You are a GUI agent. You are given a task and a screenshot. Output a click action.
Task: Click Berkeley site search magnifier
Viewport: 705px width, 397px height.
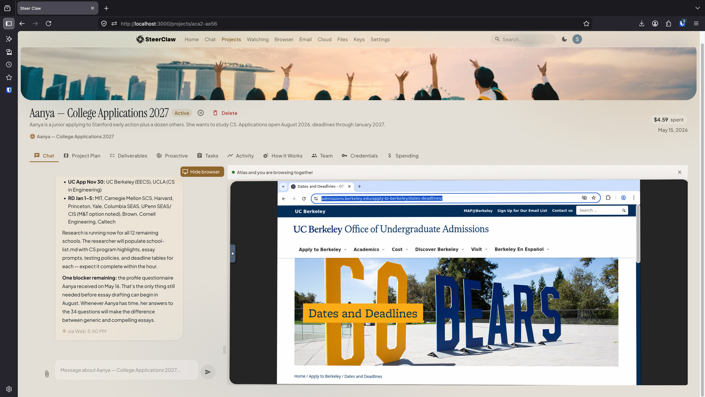pos(624,210)
